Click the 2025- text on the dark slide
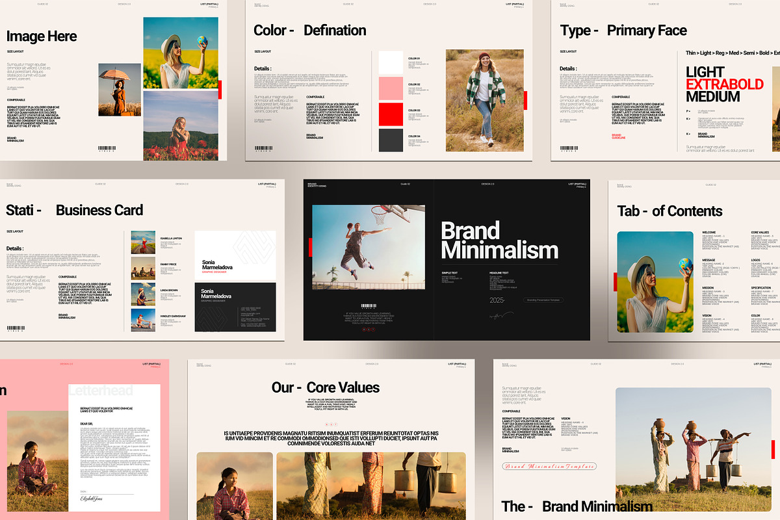Viewport: 780px width, 520px height. click(x=497, y=300)
